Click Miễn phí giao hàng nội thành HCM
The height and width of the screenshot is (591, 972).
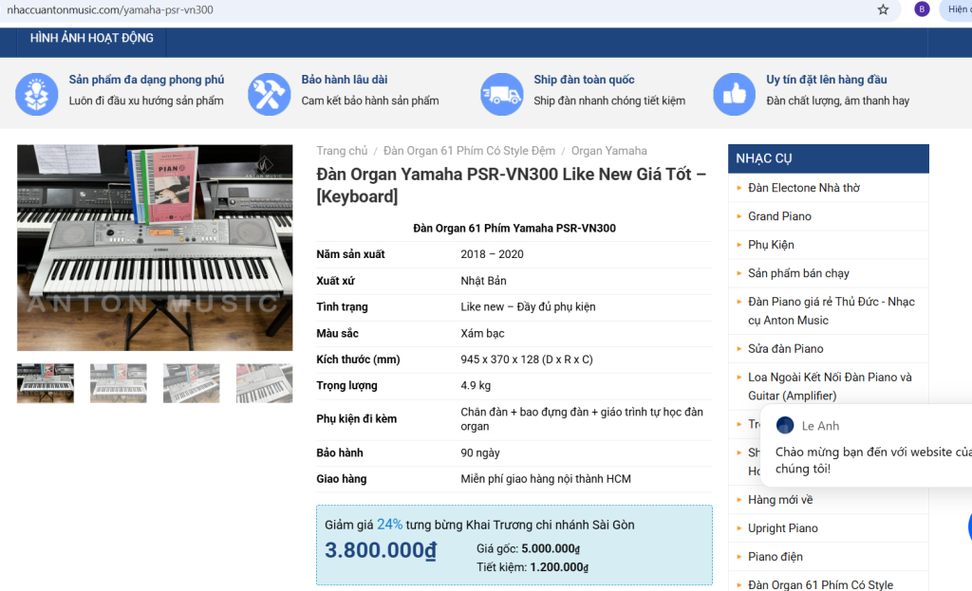[546, 479]
